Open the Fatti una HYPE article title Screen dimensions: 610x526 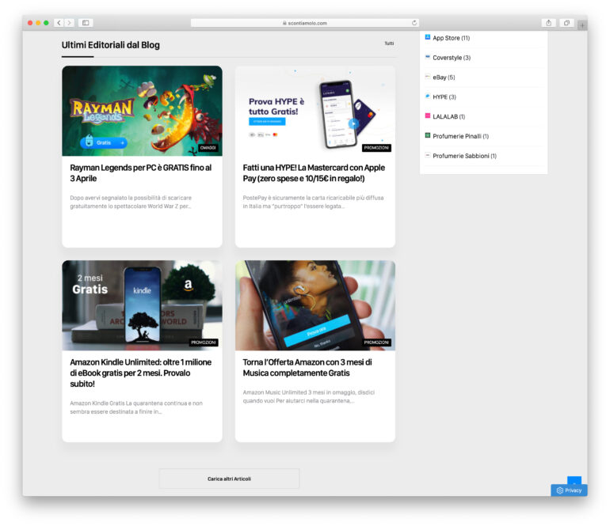click(314, 173)
